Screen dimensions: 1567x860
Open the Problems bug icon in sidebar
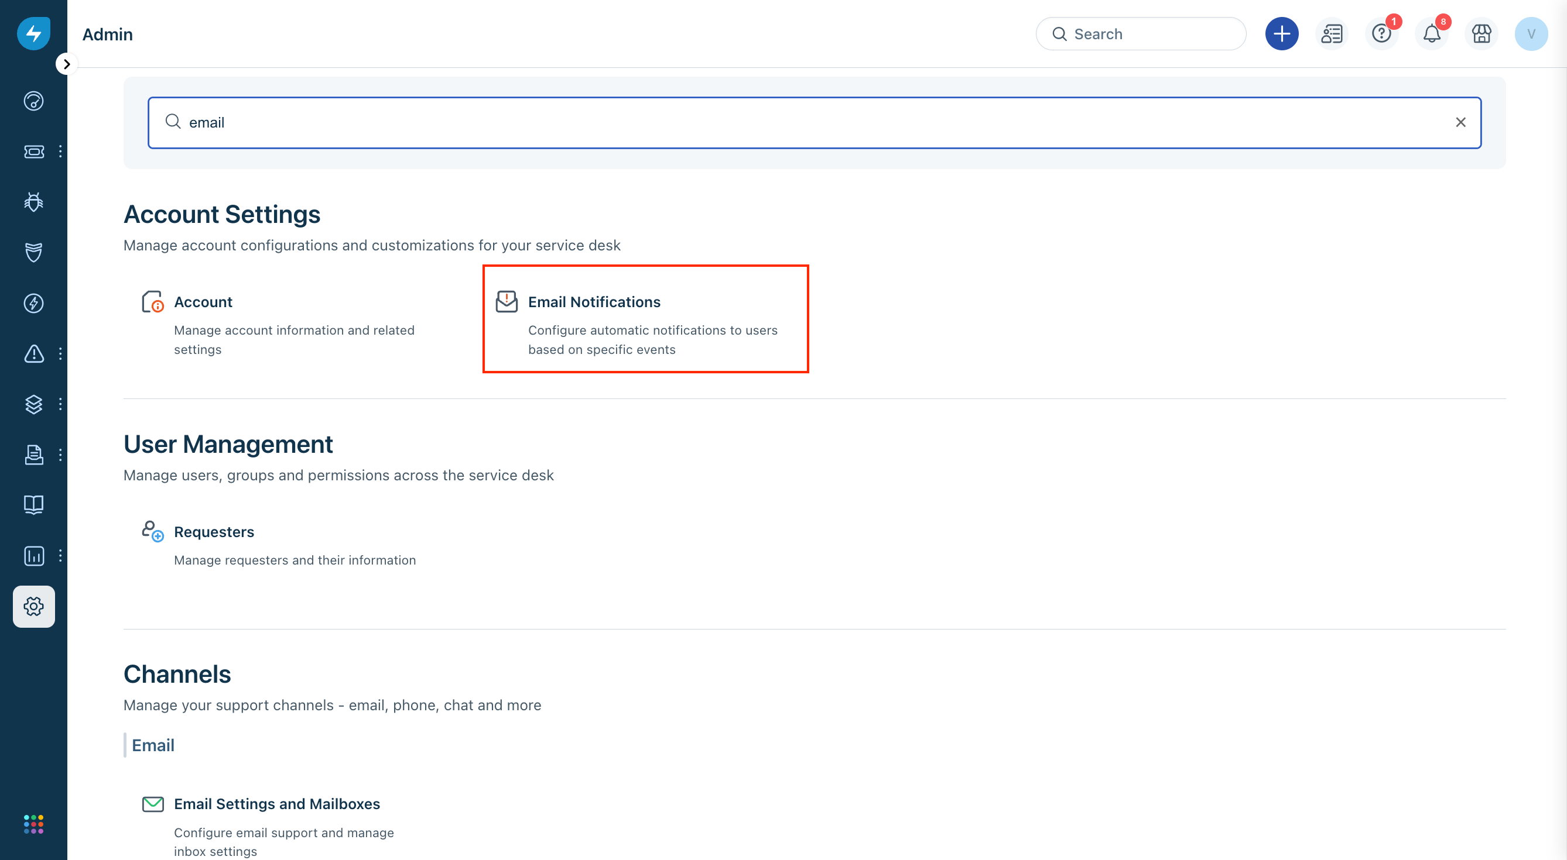coord(33,202)
